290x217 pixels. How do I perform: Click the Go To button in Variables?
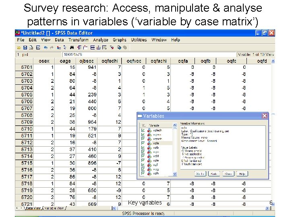(200, 174)
